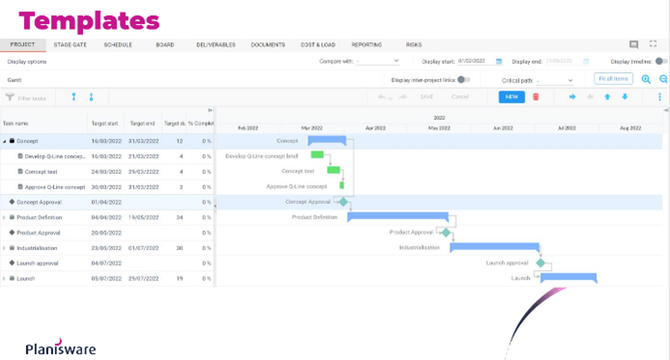The image size is (670, 360).
Task: Click the Filter tasks field
Action: pyautogui.click(x=32, y=98)
